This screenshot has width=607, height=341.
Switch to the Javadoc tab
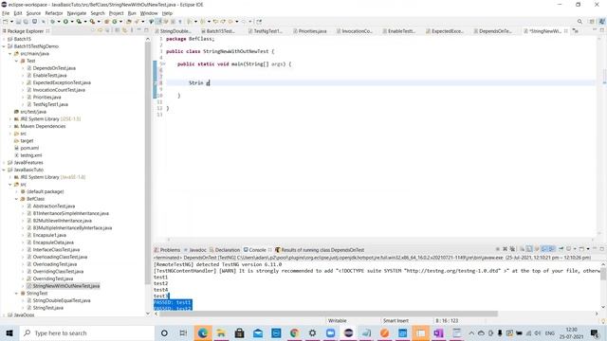pyautogui.click(x=195, y=250)
